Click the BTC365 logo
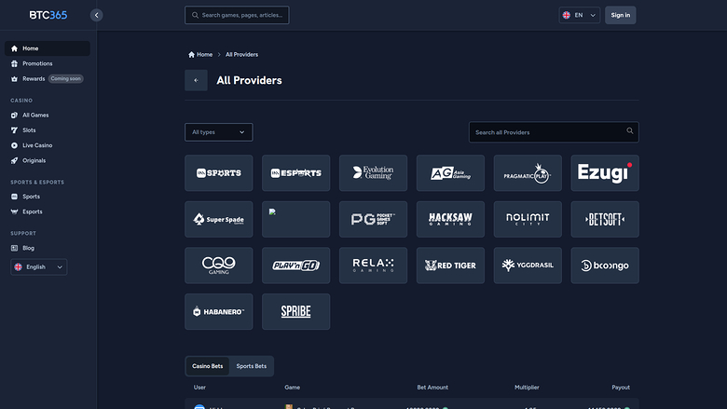This screenshot has height=409, width=727. pyautogui.click(x=48, y=15)
